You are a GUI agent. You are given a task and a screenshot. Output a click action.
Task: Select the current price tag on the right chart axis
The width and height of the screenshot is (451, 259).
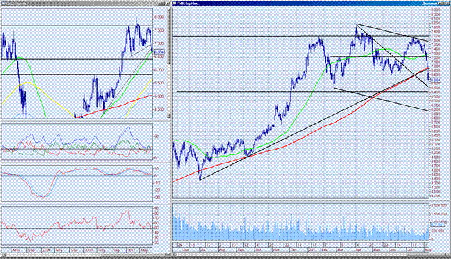click(436, 80)
